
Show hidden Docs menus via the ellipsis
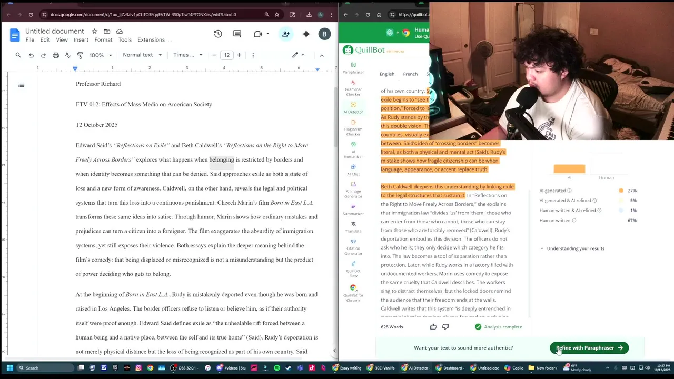[x=170, y=40]
